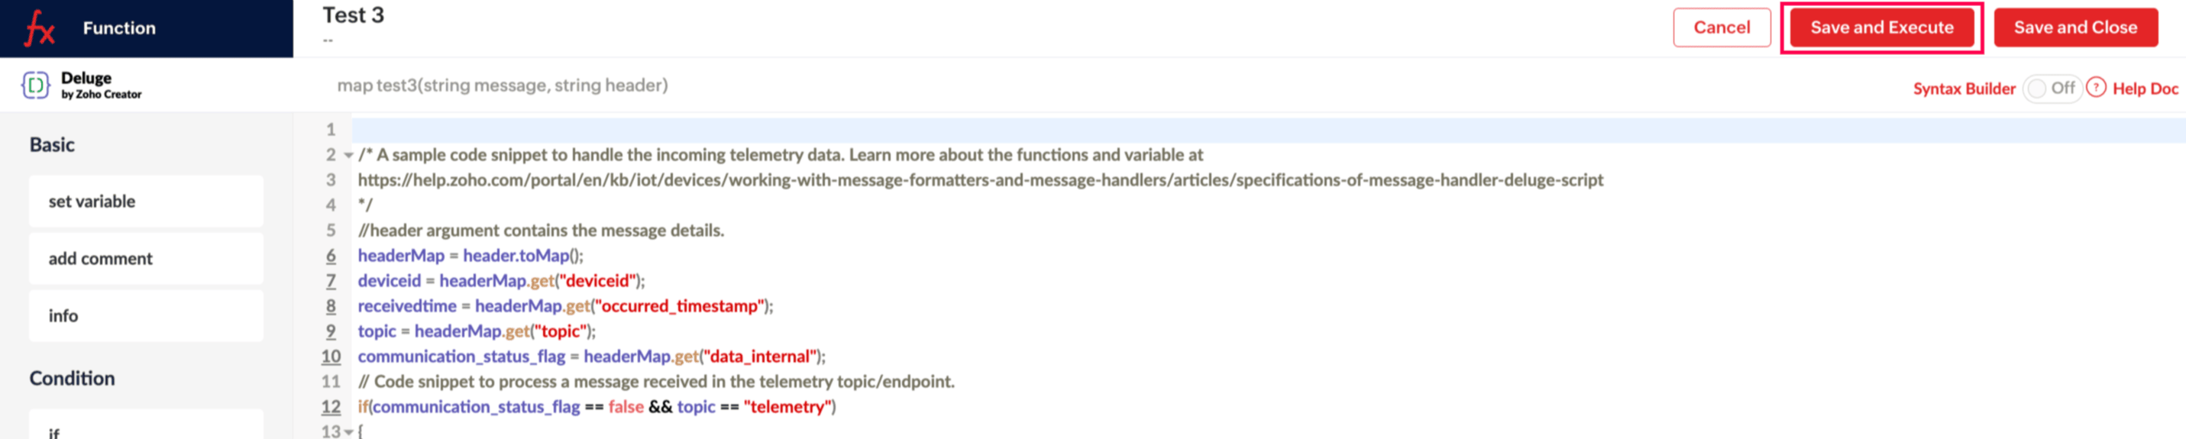Cancel editing the function
2186x439 pixels.
[x=1721, y=27]
